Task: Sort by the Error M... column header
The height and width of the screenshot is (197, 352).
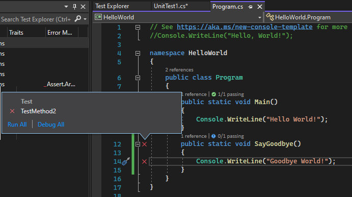Action: [x=60, y=33]
